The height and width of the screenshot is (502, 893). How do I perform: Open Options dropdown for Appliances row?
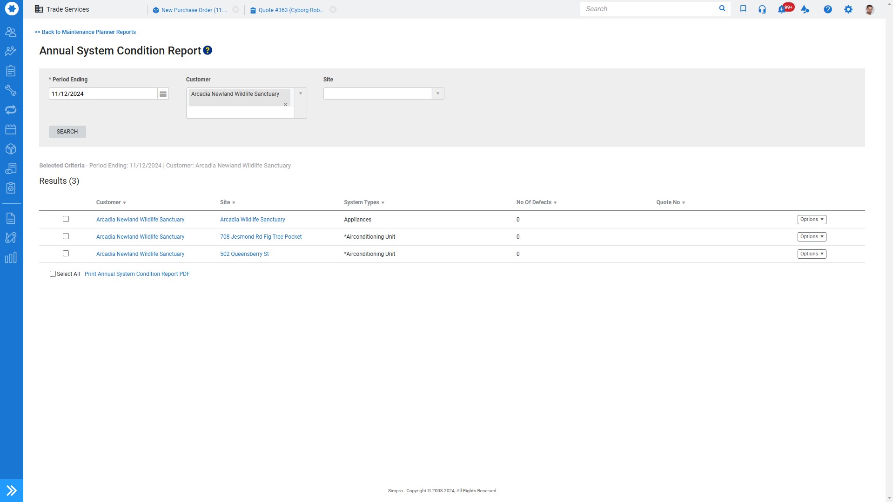812,220
